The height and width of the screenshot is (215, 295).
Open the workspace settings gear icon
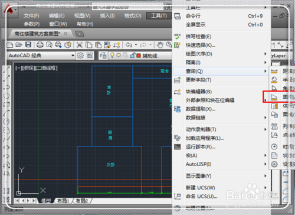coord(80,56)
